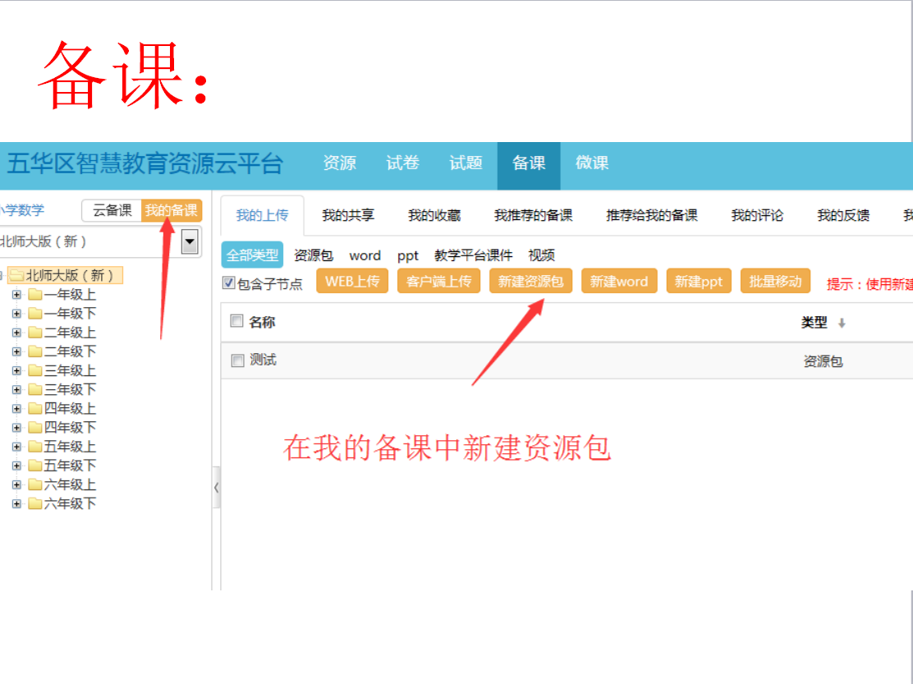Expand the 四年级上 tree node
Viewport: 913px width, 684px height.
[x=17, y=409]
